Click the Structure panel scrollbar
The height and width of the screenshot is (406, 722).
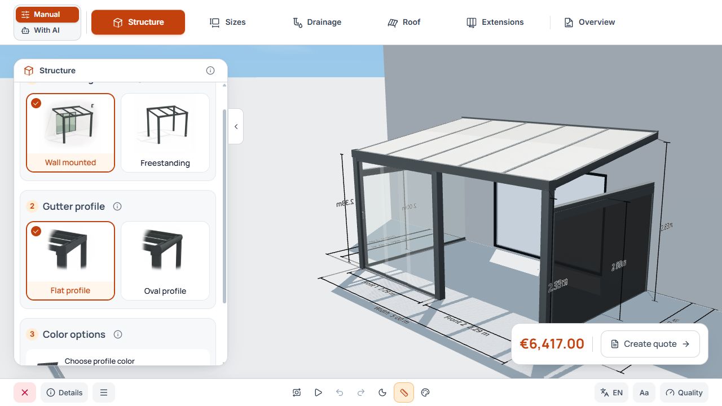[x=224, y=206]
